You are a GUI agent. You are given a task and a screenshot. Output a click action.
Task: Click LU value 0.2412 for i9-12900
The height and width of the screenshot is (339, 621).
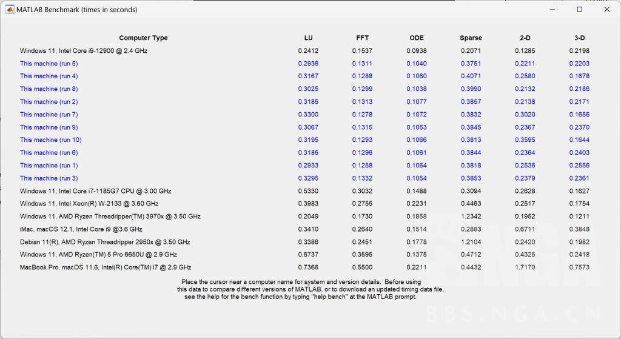pyautogui.click(x=308, y=51)
